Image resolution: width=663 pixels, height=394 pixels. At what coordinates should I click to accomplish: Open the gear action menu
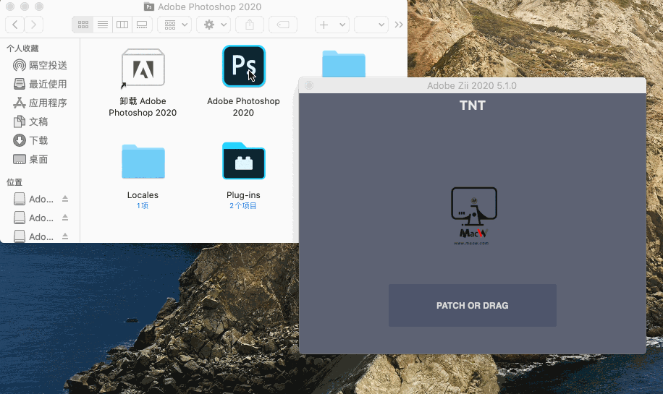214,25
